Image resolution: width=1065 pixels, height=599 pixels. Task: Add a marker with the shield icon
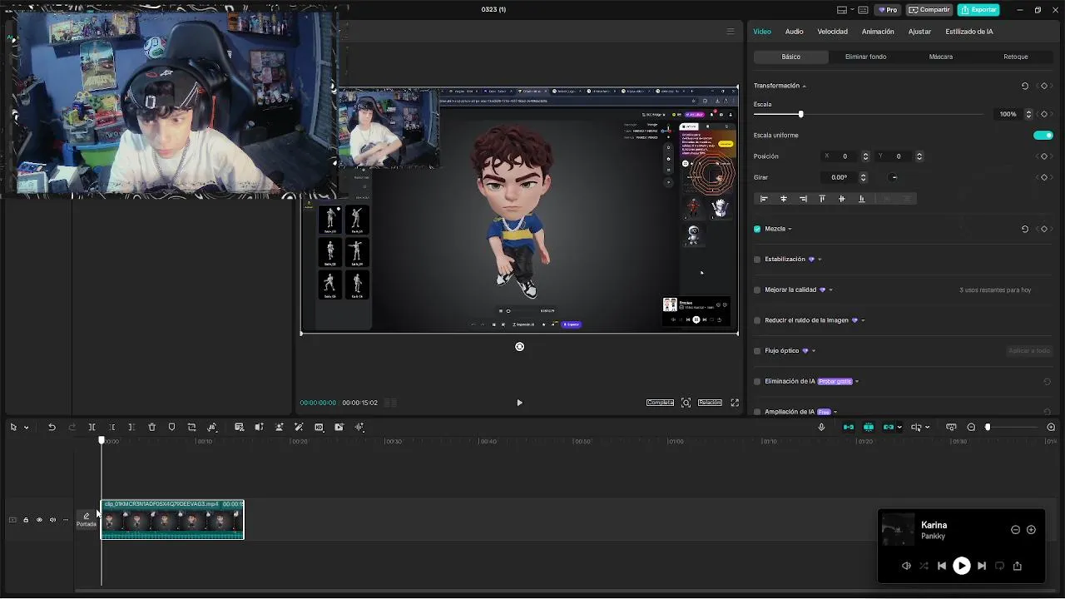pos(171,427)
